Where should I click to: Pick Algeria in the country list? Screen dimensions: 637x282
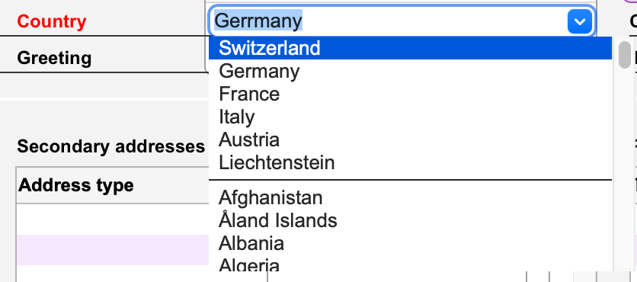pyautogui.click(x=410, y=264)
